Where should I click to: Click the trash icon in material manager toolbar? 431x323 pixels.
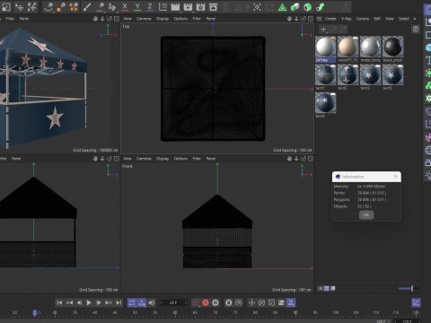(x=416, y=29)
